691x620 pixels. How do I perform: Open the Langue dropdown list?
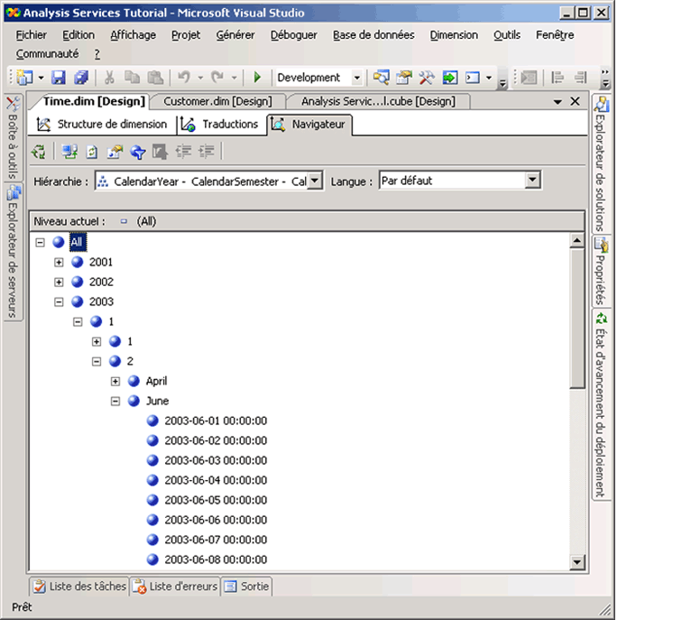point(532,180)
